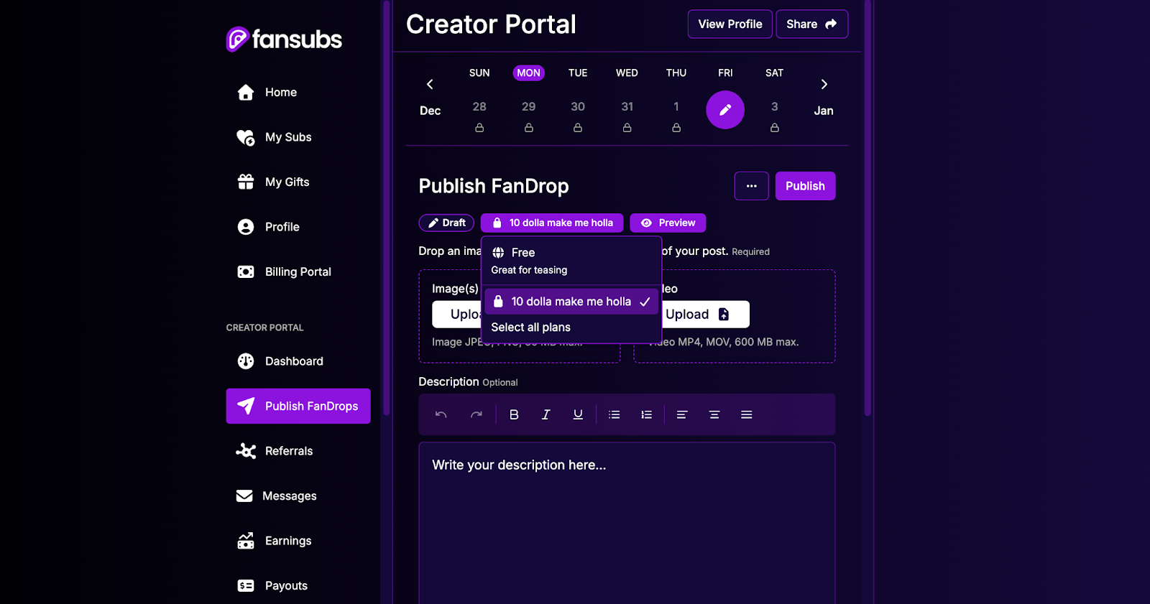Screen dimensions: 1150x604
Task: Click the redo arrow icon
Action: click(x=476, y=414)
